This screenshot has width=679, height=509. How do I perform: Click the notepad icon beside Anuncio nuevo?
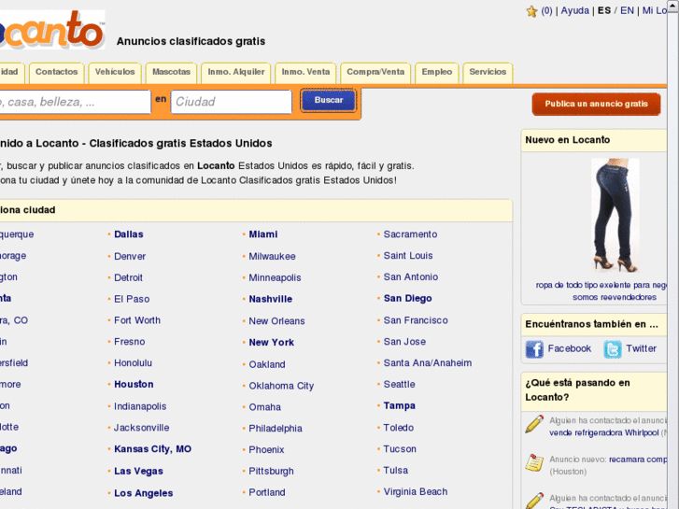click(x=534, y=462)
